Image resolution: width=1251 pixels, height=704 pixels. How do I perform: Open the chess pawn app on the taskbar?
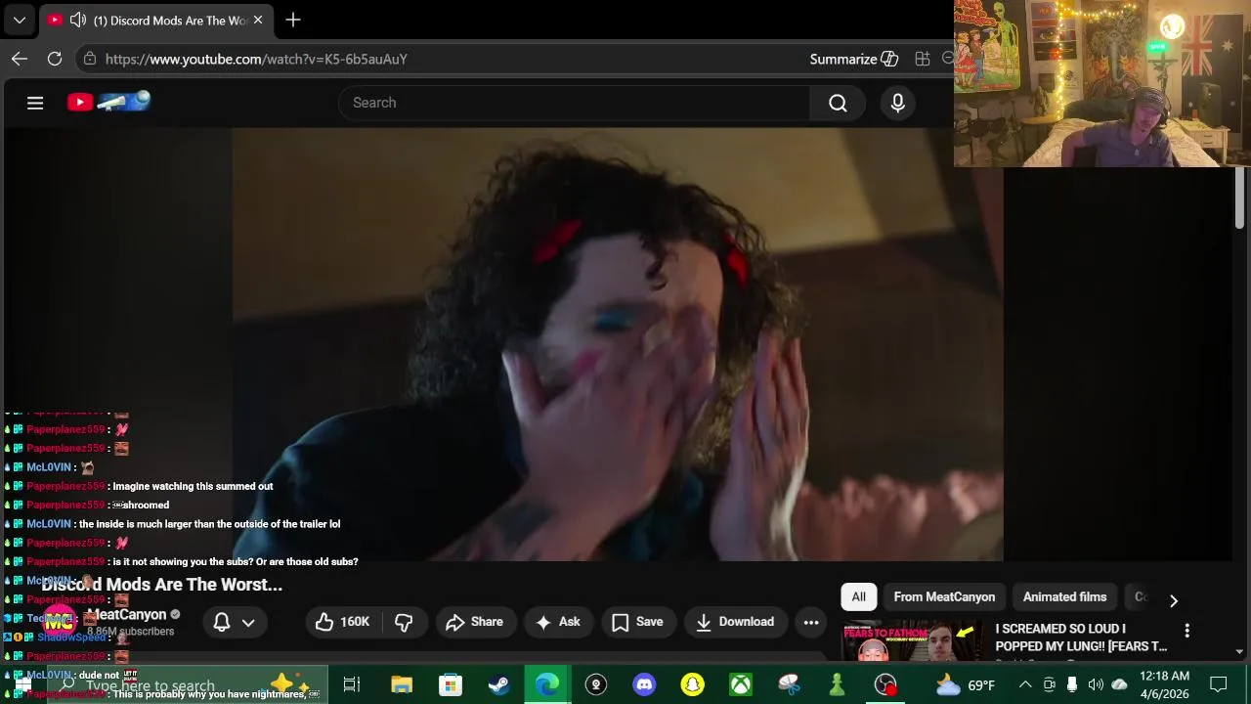click(x=837, y=685)
